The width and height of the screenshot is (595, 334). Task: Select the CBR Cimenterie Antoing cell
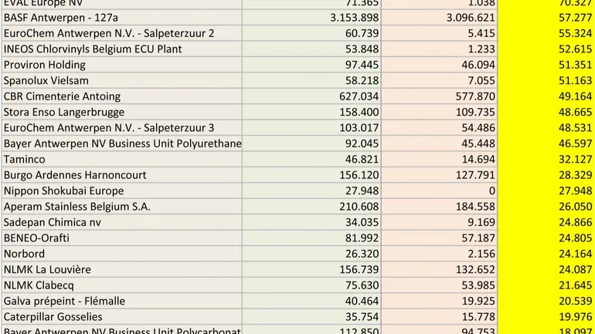tap(121, 96)
